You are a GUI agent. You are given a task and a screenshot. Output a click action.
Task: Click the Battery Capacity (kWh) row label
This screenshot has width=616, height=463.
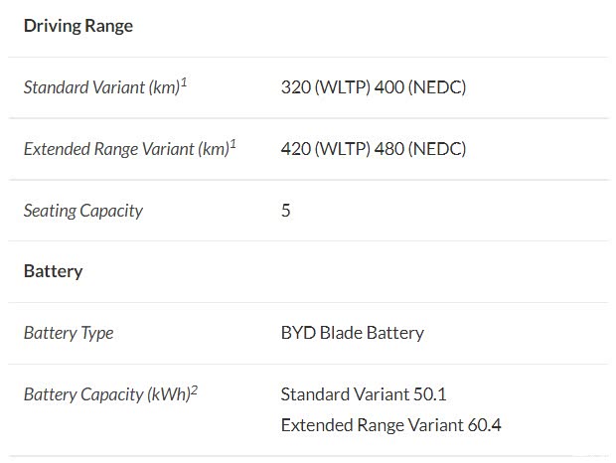point(106,394)
